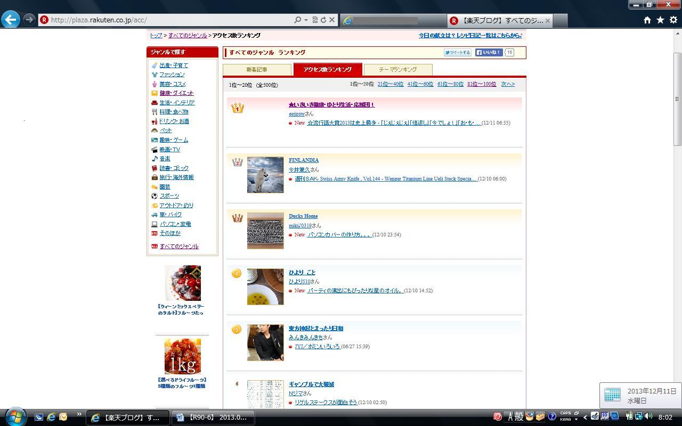This screenshot has width=682, height=426.
Task: Open the FINLANDIA blog dog thumbnail
Action: coord(265,175)
